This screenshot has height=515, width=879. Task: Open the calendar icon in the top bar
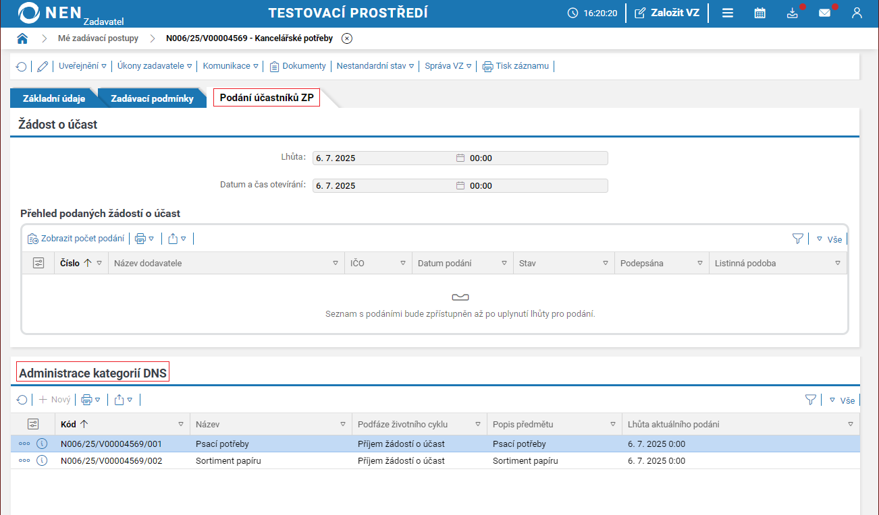pyautogui.click(x=760, y=13)
